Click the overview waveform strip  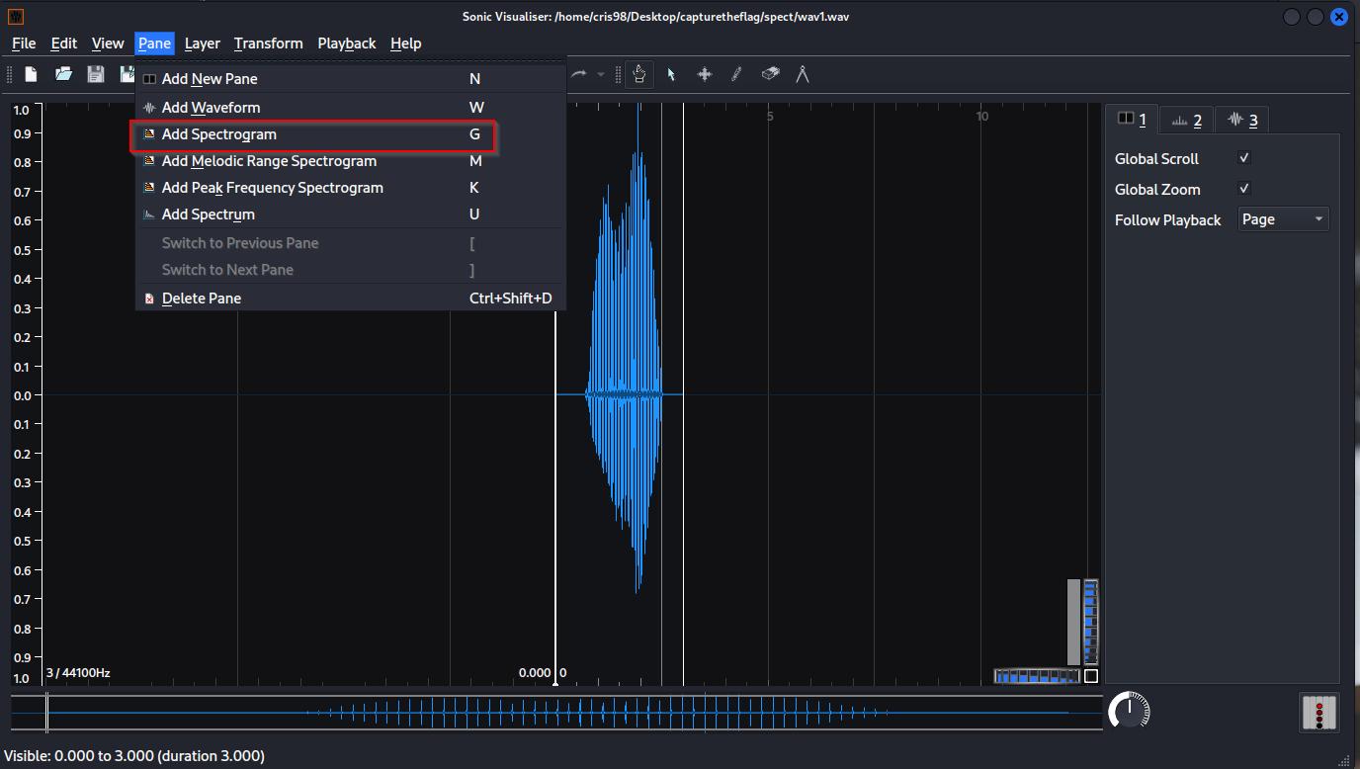click(x=556, y=712)
